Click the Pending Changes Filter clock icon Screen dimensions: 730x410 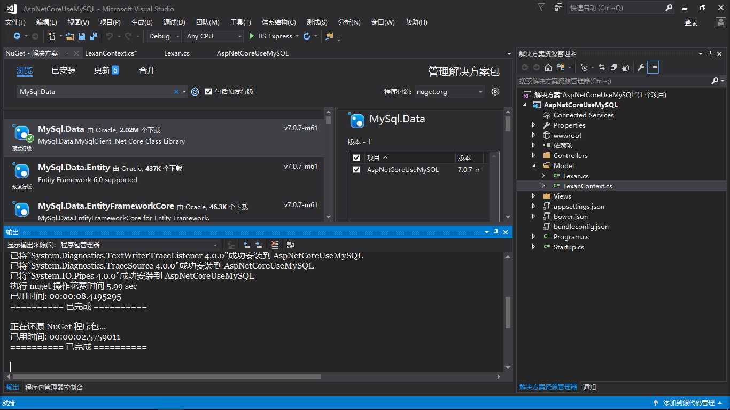tap(584, 67)
